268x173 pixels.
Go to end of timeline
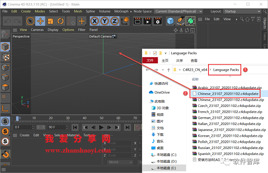coord(127,127)
